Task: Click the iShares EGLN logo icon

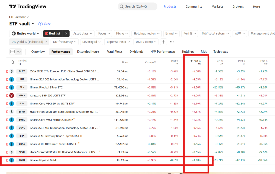Action: (x=12, y=160)
